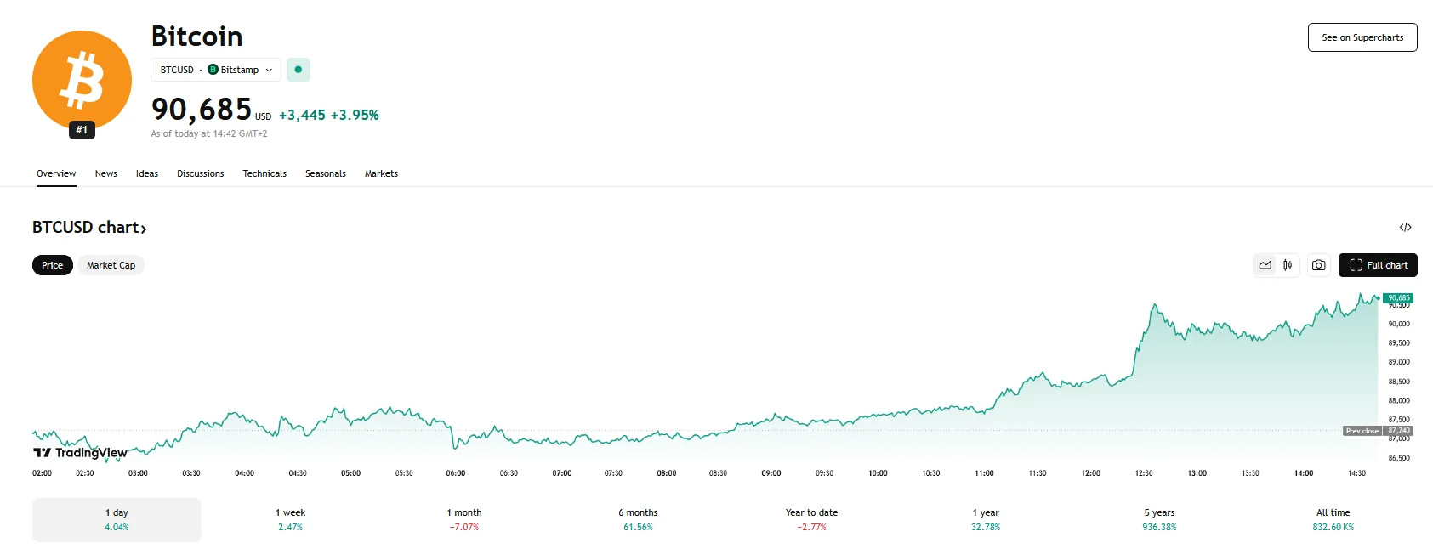Open the Full chart button

[x=1378, y=265]
